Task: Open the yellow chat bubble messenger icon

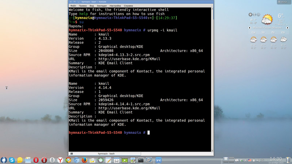Action: click(20, 160)
